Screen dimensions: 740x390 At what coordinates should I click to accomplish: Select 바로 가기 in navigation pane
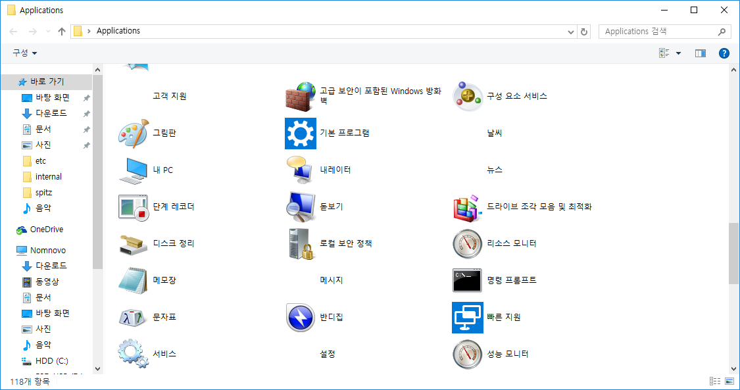[x=47, y=82]
